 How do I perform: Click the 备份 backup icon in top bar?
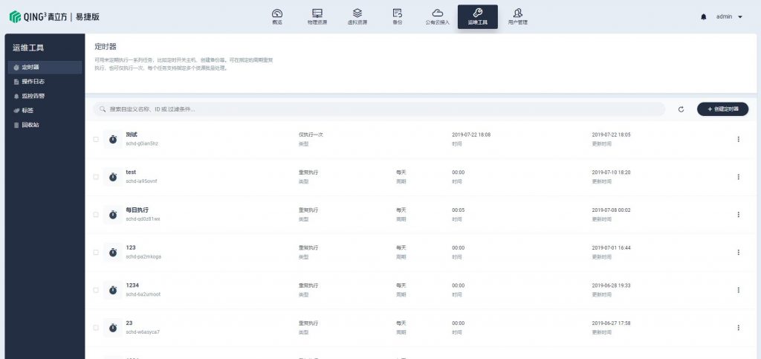[x=398, y=13]
